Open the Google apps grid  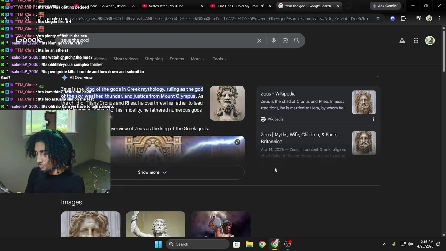pos(416,40)
